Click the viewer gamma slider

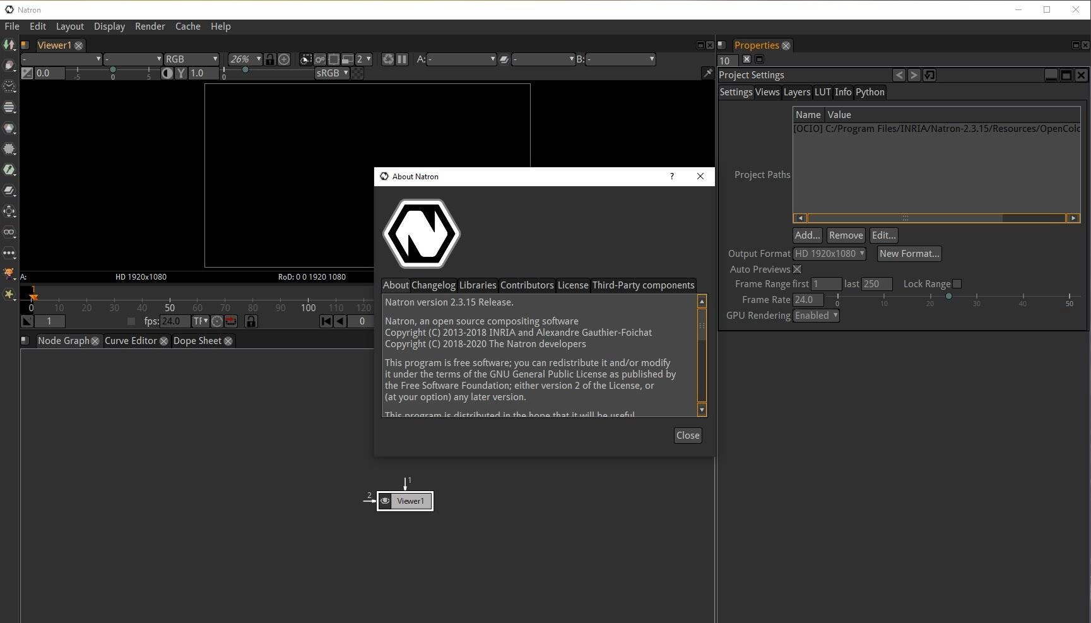268,72
